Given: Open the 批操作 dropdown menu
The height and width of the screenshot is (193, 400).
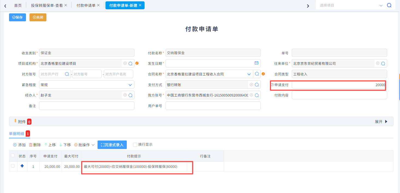Looking at the screenshot, I should pos(84,145).
